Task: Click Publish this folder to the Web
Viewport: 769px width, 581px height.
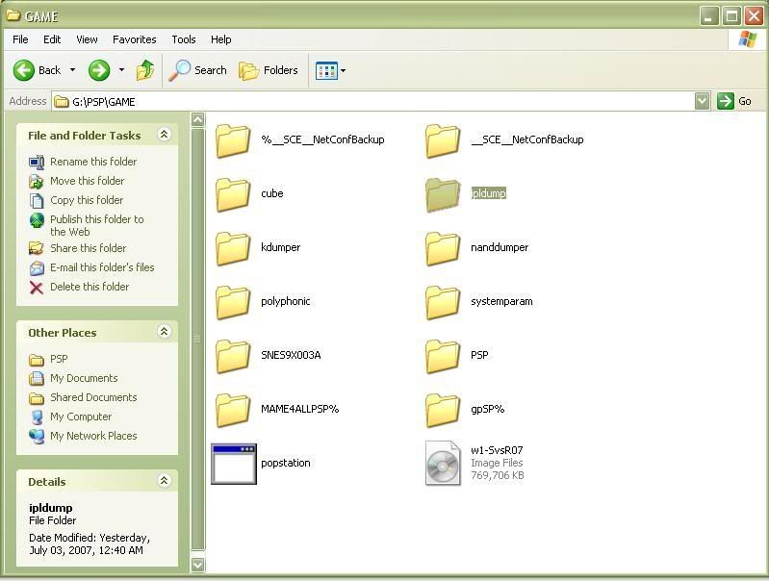Action: coord(96,225)
